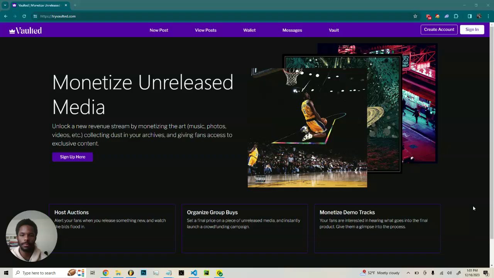Click the Create Account button
The image size is (494, 278).
[x=439, y=30]
